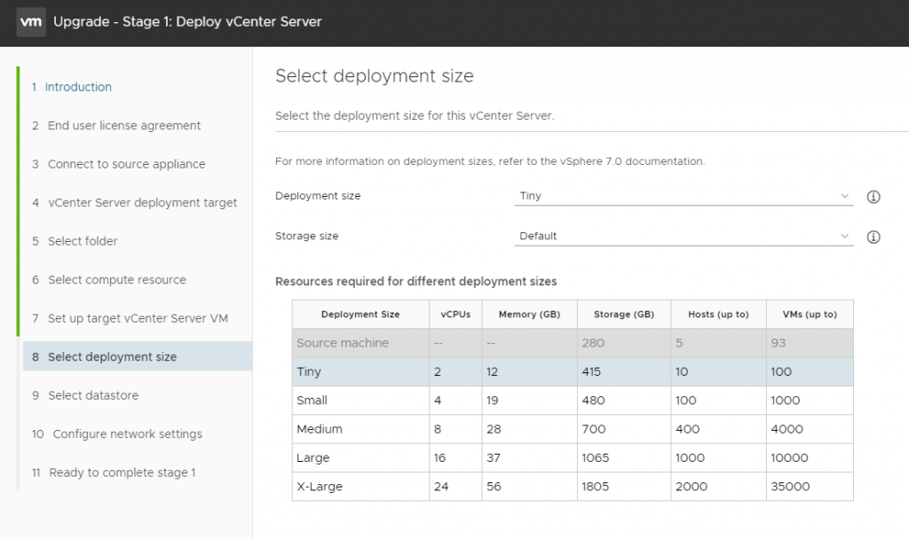Click the Storage (GB) column header

(624, 315)
